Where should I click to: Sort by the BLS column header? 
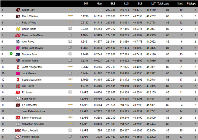tap(113, 4)
